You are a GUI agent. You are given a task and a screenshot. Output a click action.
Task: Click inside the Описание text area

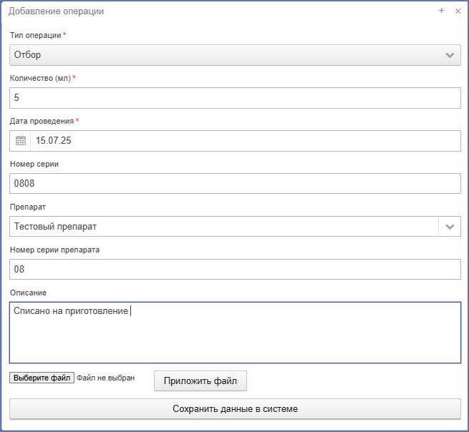235,333
